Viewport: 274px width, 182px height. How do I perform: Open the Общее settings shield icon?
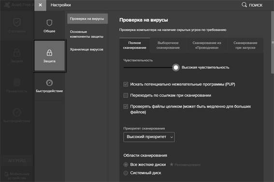tap(49, 23)
